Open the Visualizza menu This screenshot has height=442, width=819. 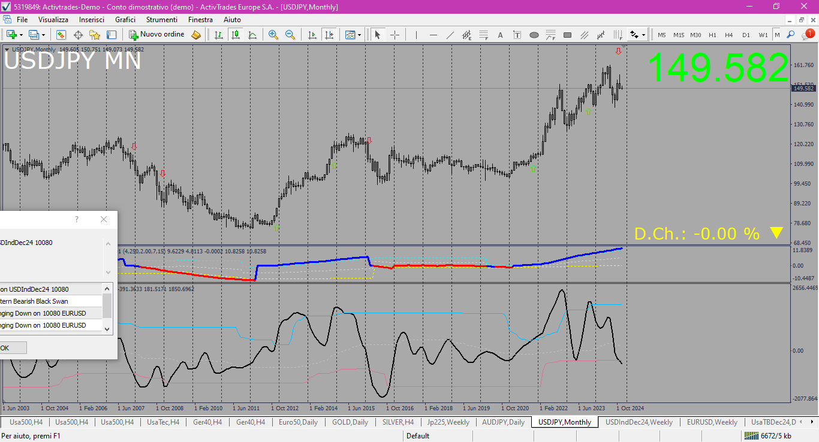point(53,20)
